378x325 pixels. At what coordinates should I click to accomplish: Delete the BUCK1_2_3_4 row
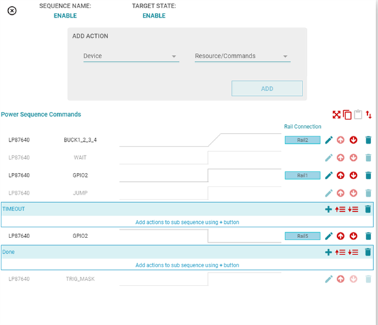368,140
